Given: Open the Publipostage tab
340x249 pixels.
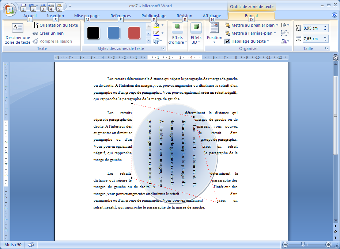Looking at the screenshot, I should click(154, 16).
